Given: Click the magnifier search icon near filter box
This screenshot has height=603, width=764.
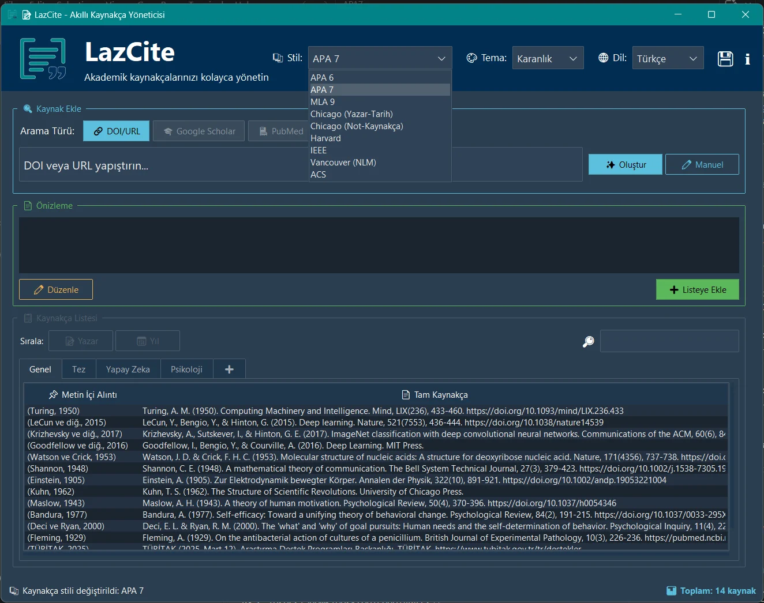Looking at the screenshot, I should [x=588, y=341].
